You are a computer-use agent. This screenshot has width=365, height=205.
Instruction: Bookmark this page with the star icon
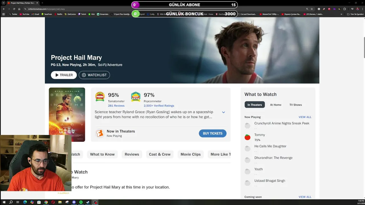(x=312, y=9)
